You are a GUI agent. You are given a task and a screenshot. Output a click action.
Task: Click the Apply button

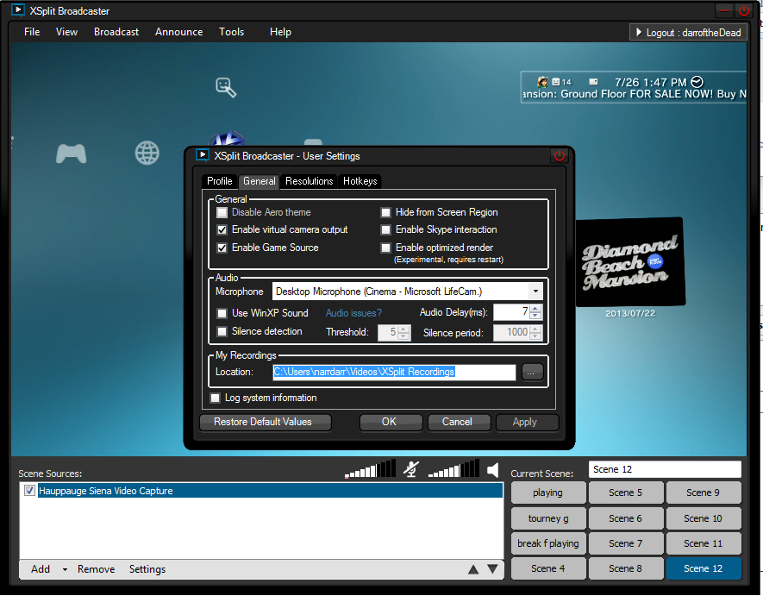(527, 422)
